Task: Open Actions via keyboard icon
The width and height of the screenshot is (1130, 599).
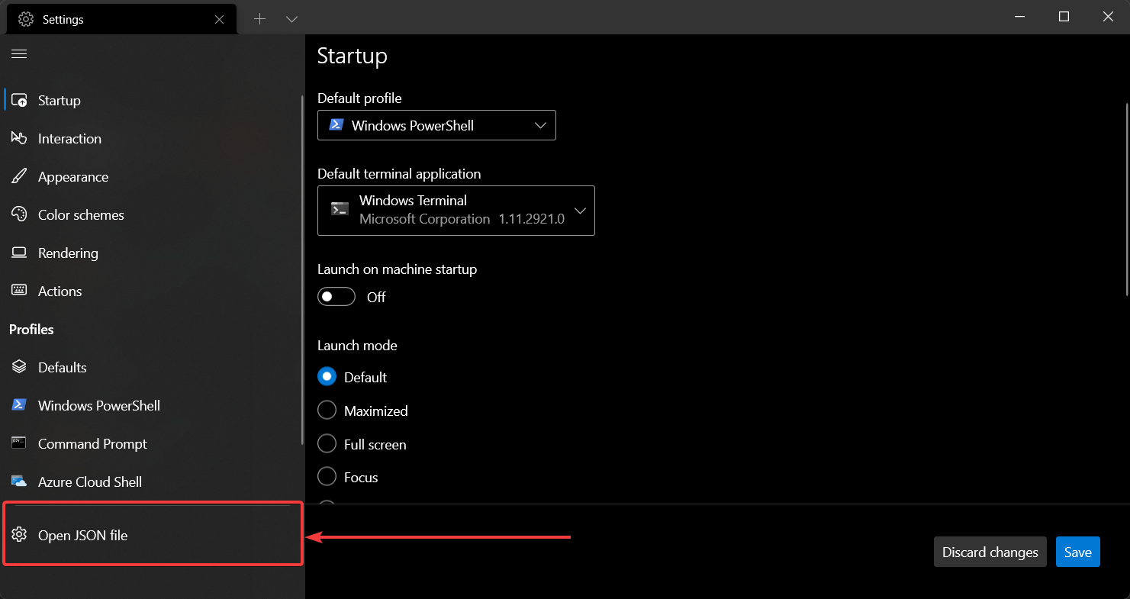Action: click(x=19, y=291)
